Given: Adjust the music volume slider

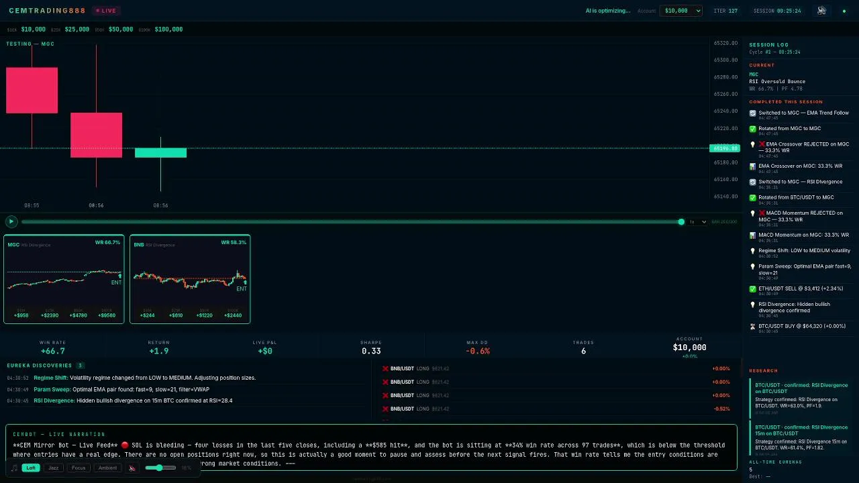Looking at the screenshot, I should point(161,468).
